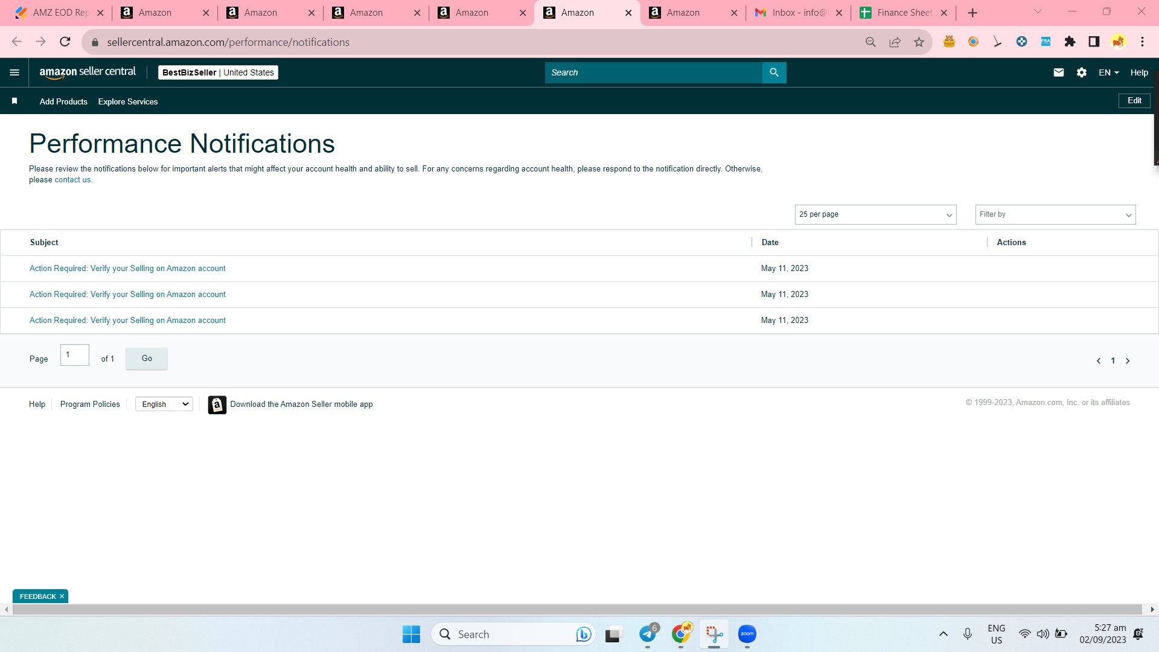Click the FEEDBACK button
1159x652 pixels.
point(37,596)
